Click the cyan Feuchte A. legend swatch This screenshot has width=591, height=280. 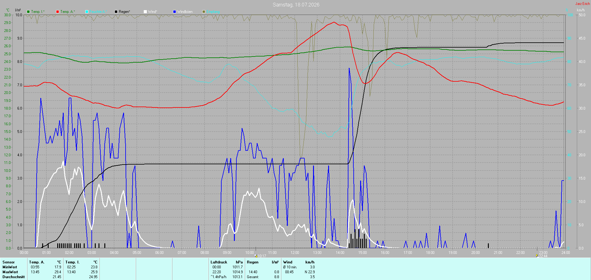pos(87,12)
